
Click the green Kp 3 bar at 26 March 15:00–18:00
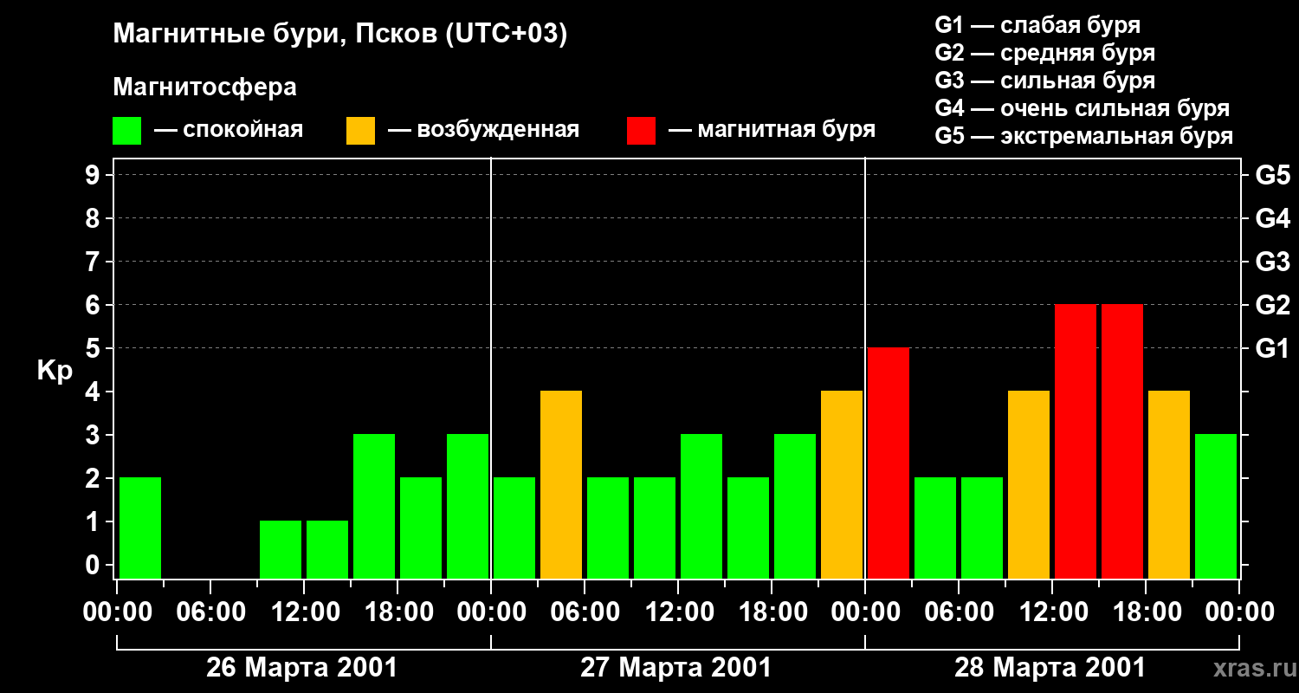coord(374,506)
